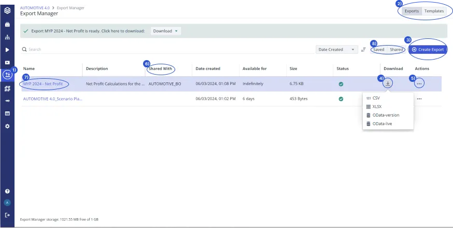This screenshot has height=228, width=453.
Task: Click the Create Export button
Action: [428, 49]
